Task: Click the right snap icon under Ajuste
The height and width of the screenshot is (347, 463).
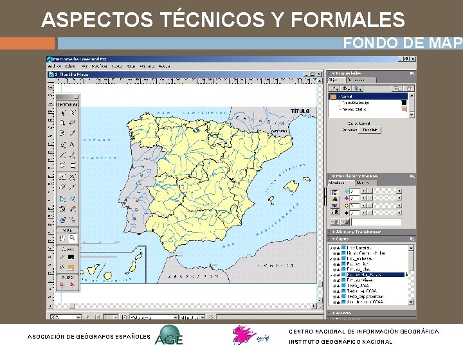Action: click(72, 285)
